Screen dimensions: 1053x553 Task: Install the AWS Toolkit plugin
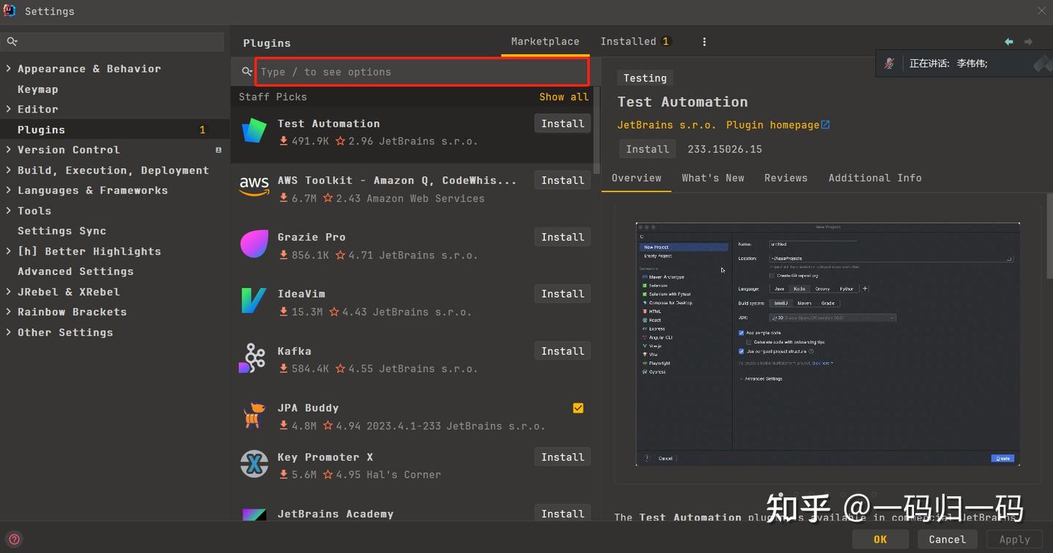(x=562, y=180)
